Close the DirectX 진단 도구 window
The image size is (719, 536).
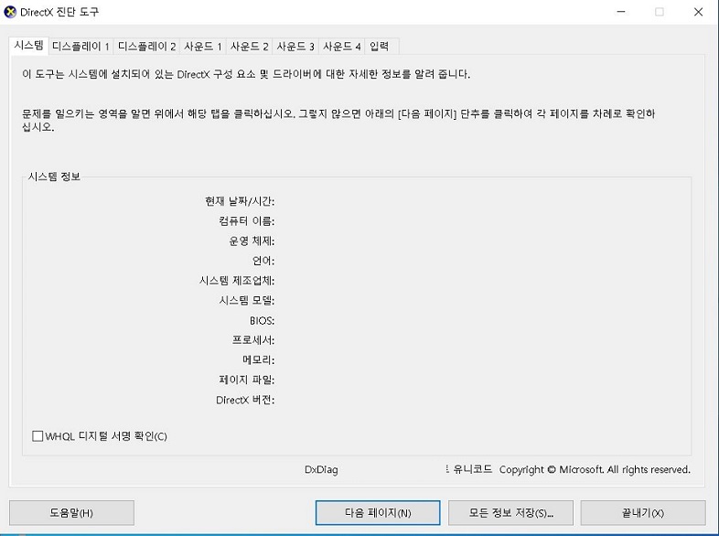[x=698, y=12]
